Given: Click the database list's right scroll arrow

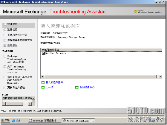Looking at the screenshot, I should (x=160, y=76).
